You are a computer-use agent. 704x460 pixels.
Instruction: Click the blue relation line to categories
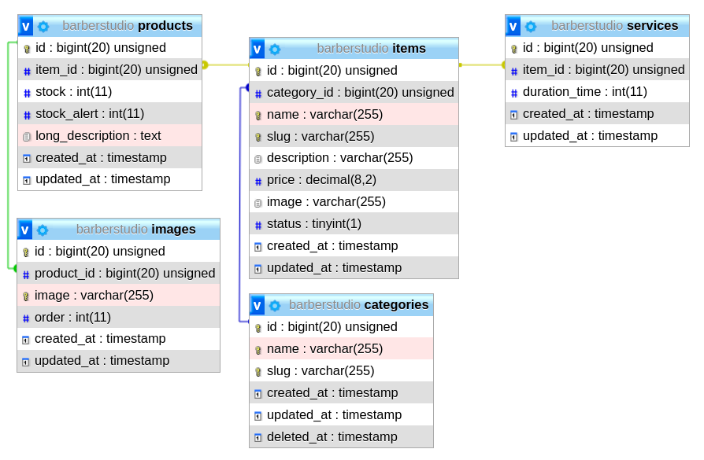(x=239, y=204)
